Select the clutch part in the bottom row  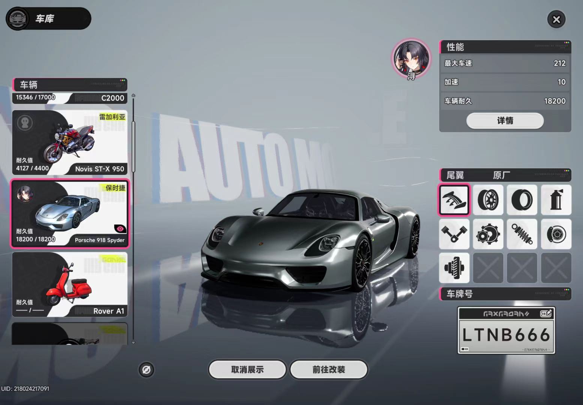(x=454, y=268)
